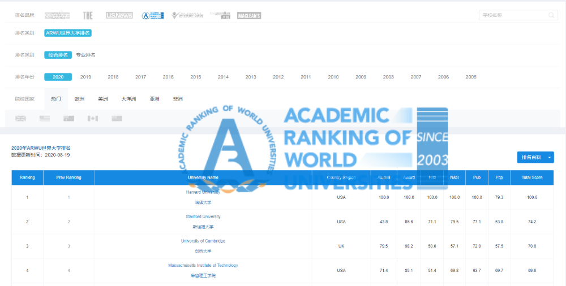Screen dimensions: 566x286
Task: Choose the U.S. News ranking logo
Action: tap(119, 15)
